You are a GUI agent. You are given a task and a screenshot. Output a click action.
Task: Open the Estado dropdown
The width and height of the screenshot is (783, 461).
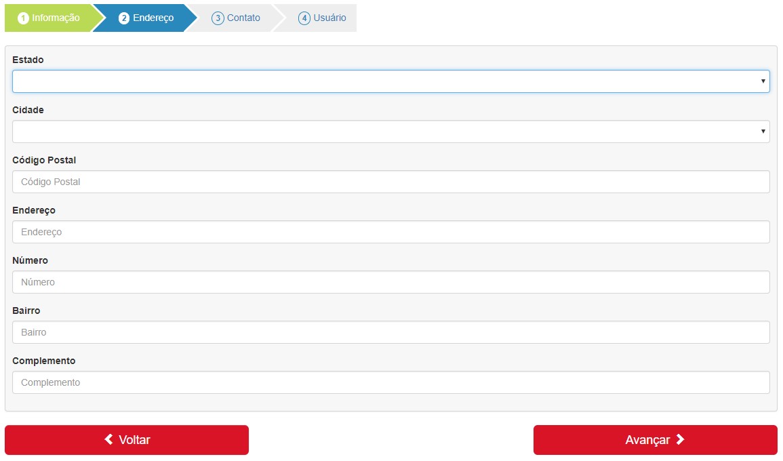point(391,81)
